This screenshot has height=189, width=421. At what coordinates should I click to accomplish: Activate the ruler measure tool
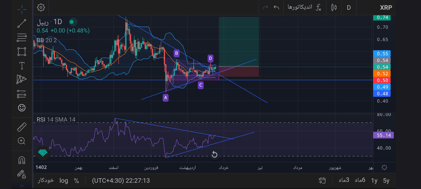click(x=22, y=127)
